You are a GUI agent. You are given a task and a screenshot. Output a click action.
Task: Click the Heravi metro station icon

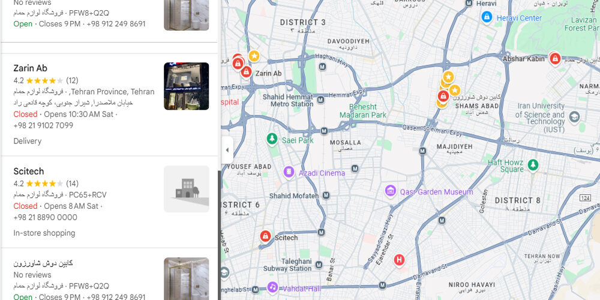(469, 4)
